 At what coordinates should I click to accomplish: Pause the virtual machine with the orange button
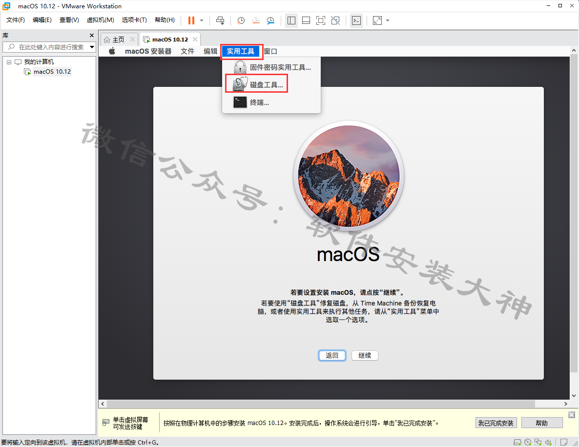[x=191, y=20]
